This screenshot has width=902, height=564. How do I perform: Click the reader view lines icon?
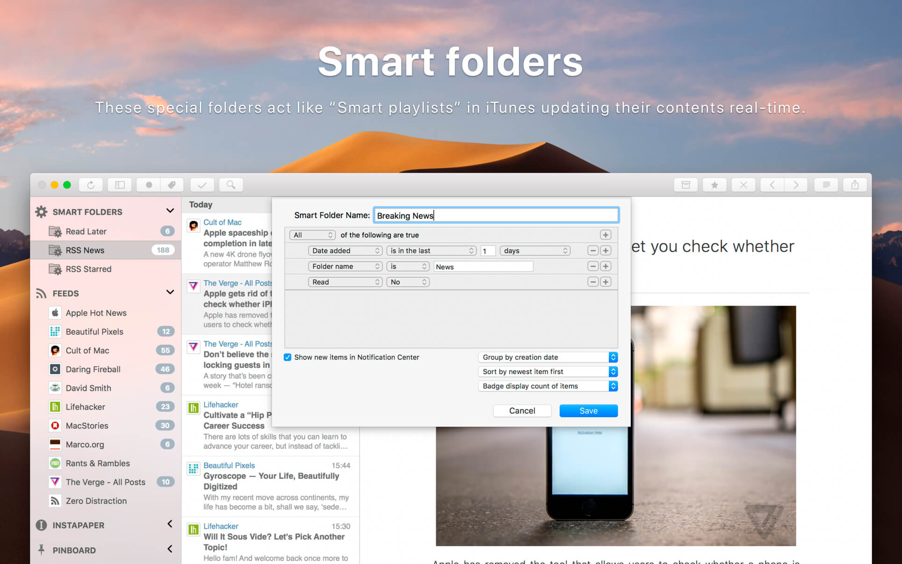point(826,185)
